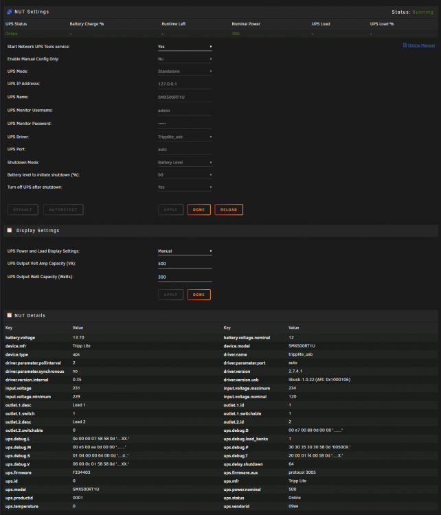Screen dimensions: 441x515
Task: Click the ups.debug.load_banks key
Action: click(x=246, y=439)
